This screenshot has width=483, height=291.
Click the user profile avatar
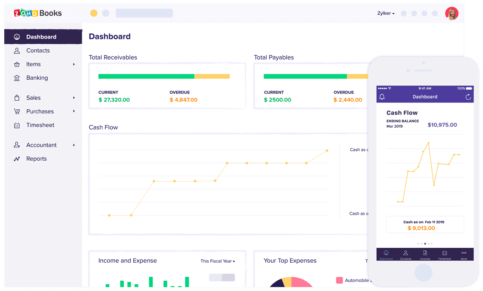point(452,13)
